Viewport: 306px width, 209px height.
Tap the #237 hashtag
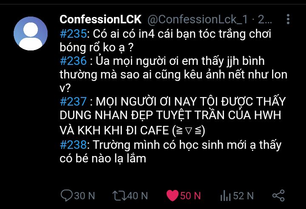[x=73, y=101]
